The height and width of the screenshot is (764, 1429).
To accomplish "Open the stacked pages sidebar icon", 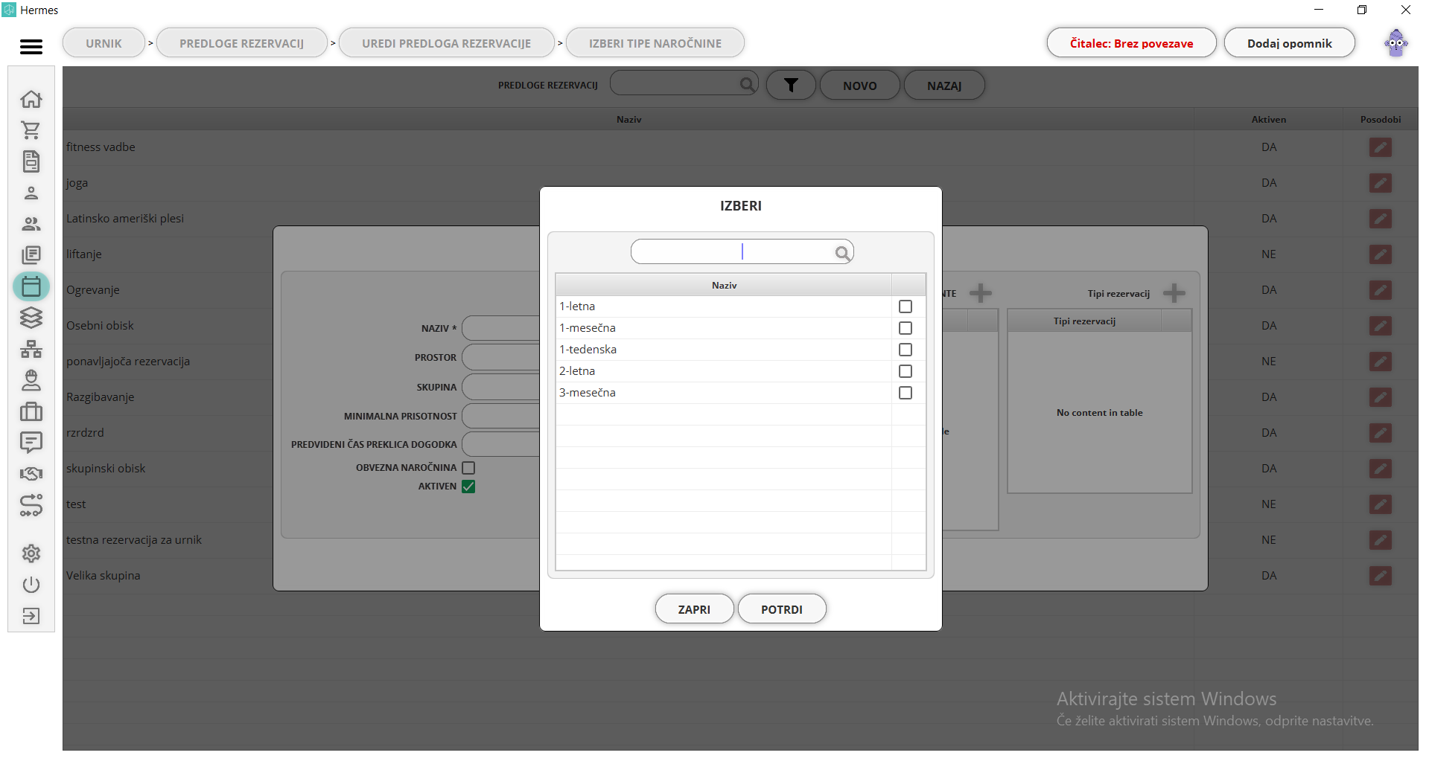I will tap(31, 255).
